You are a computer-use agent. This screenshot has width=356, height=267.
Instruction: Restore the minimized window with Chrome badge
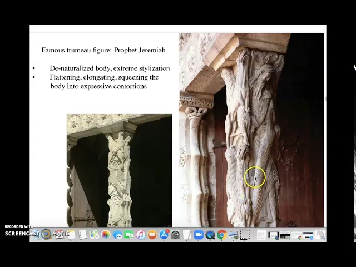[296, 235]
